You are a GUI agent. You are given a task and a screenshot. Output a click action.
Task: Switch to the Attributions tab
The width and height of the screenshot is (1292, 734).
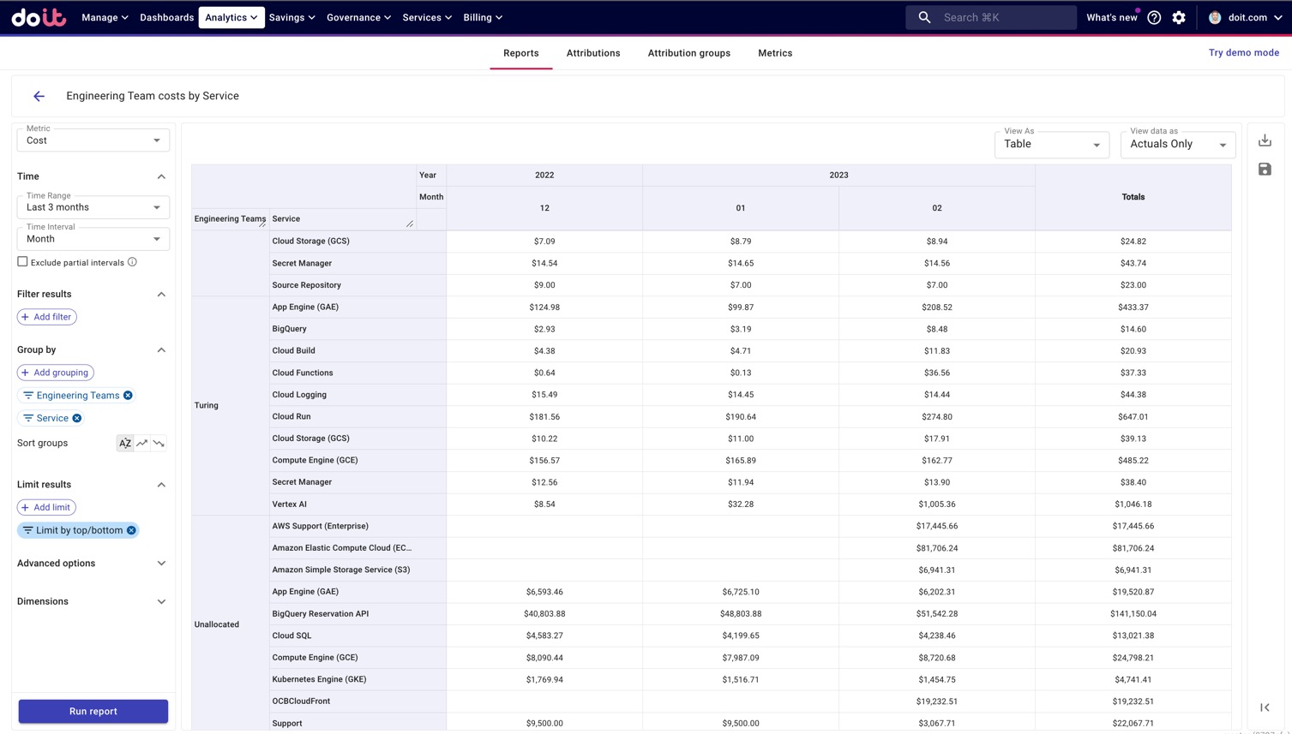(592, 53)
